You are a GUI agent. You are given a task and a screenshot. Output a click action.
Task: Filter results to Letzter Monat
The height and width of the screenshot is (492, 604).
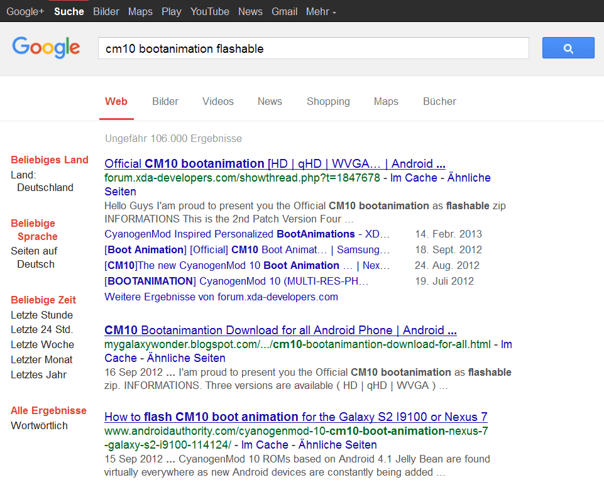tap(41, 359)
